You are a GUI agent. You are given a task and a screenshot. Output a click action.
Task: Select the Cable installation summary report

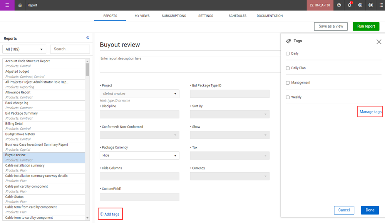[44, 168]
